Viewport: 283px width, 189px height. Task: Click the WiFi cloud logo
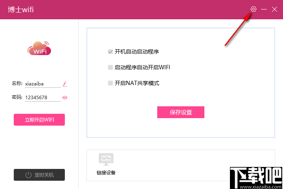pyautogui.click(x=39, y=48)
